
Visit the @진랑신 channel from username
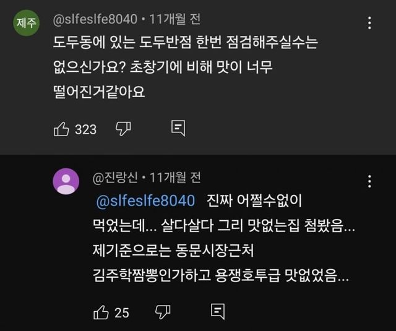pos(116,178)
